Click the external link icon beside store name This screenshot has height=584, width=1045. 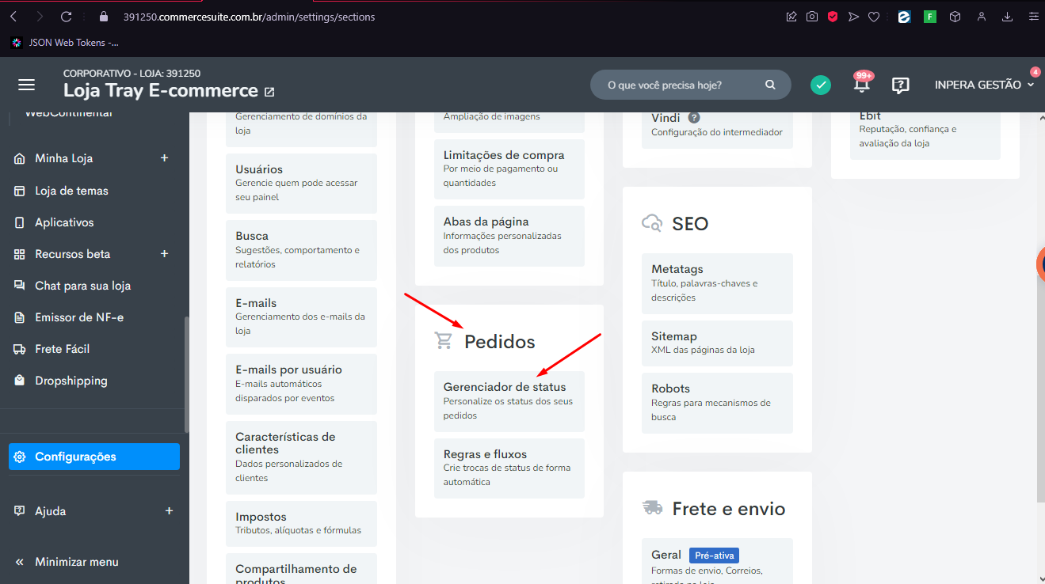[269, 92]
